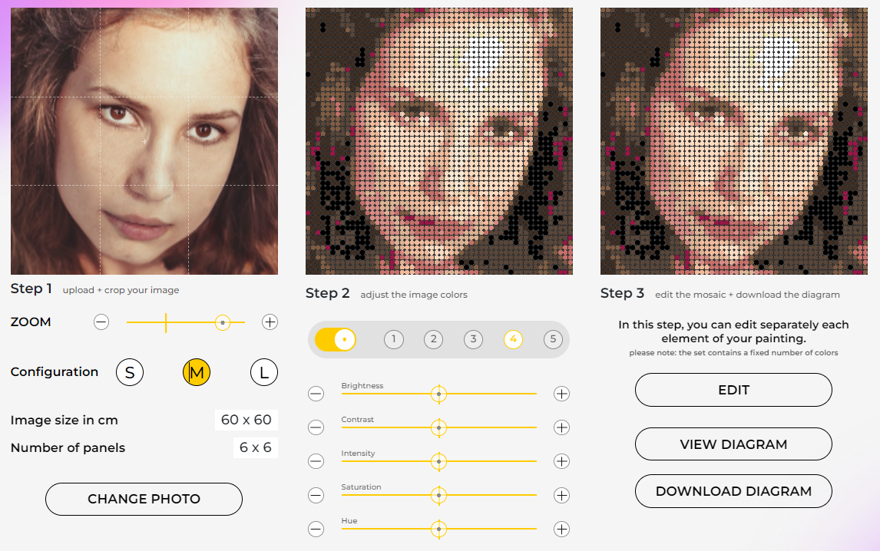Click the Saturation slider handle
This screenshot has width=880, height=551.
438,495
